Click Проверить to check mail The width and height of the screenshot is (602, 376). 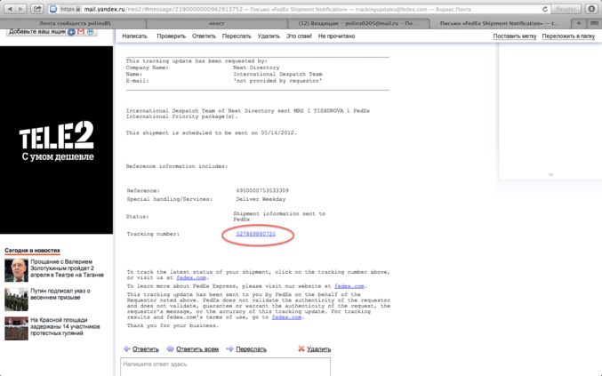(x=172, y=36)
